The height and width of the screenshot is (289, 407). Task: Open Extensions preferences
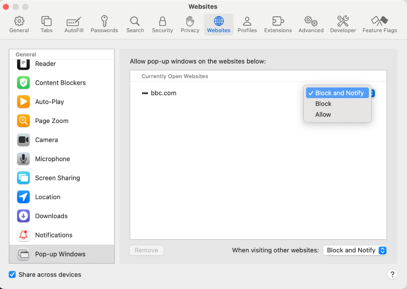278,24
